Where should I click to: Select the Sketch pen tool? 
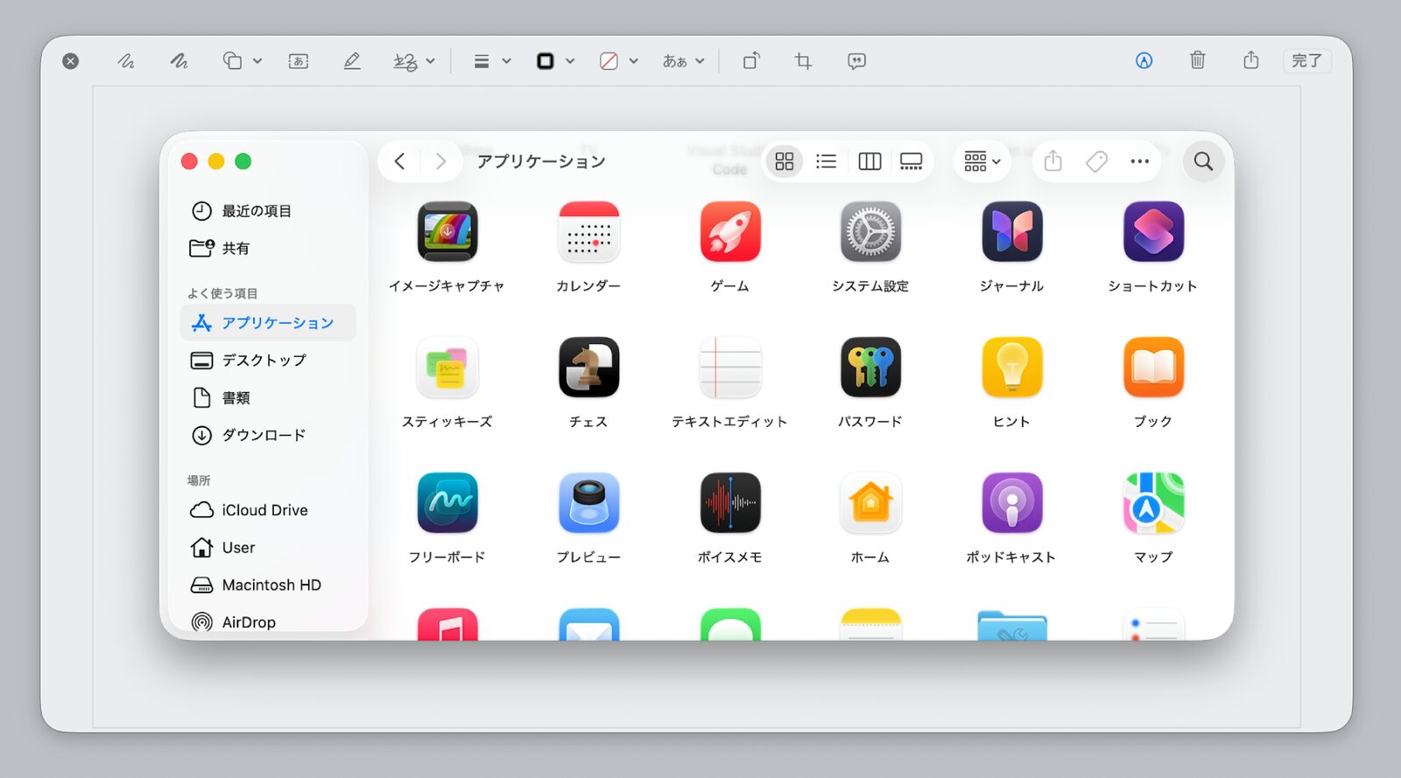[x=126, y=61]
